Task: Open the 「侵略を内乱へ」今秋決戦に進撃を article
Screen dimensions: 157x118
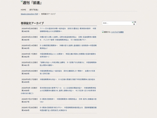Action: tap(68, 64)
